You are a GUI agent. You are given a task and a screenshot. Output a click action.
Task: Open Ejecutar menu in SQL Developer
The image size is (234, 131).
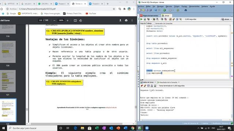pos(169,7)
